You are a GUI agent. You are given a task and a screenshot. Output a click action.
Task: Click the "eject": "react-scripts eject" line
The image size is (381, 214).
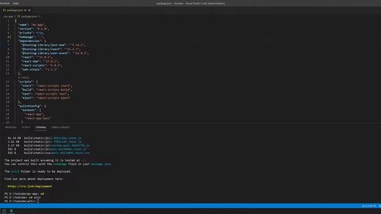click(x=46, y=98)
